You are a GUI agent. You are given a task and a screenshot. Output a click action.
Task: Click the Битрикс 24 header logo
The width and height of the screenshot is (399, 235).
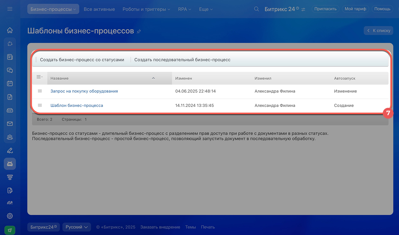coord(280,9)
